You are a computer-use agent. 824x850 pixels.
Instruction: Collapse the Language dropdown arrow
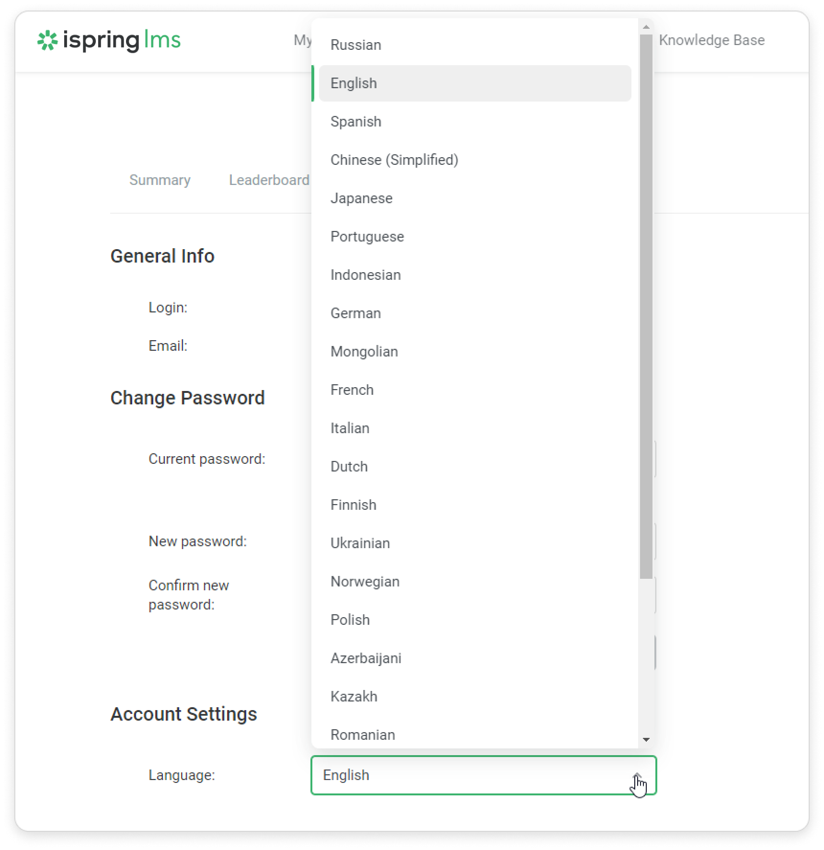(x=637, y=775)
